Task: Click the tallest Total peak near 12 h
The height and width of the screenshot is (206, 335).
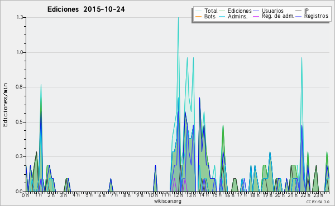Action: click(x=178, y=18)
